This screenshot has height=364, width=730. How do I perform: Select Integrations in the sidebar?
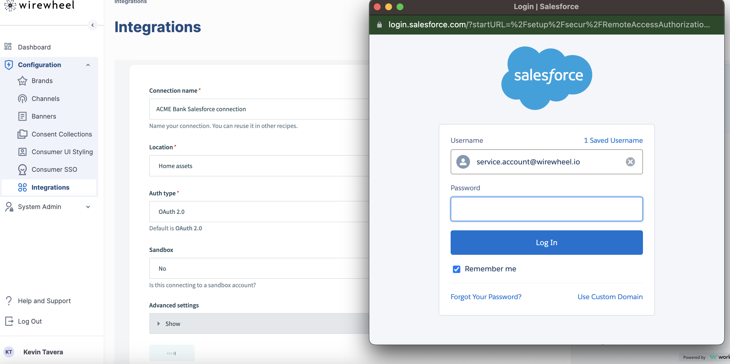pos(50,187)
